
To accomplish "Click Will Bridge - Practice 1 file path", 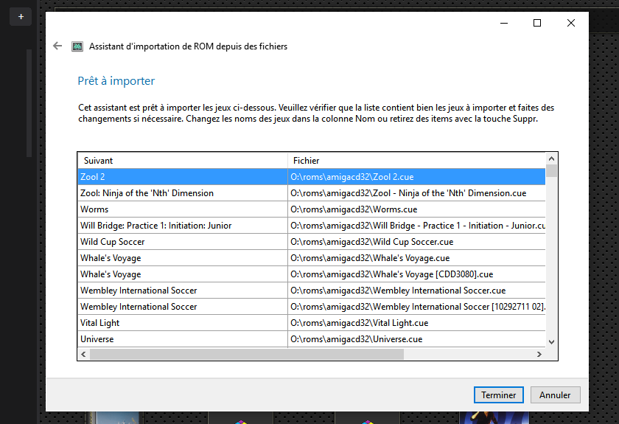I will click(x=416, y=225).
